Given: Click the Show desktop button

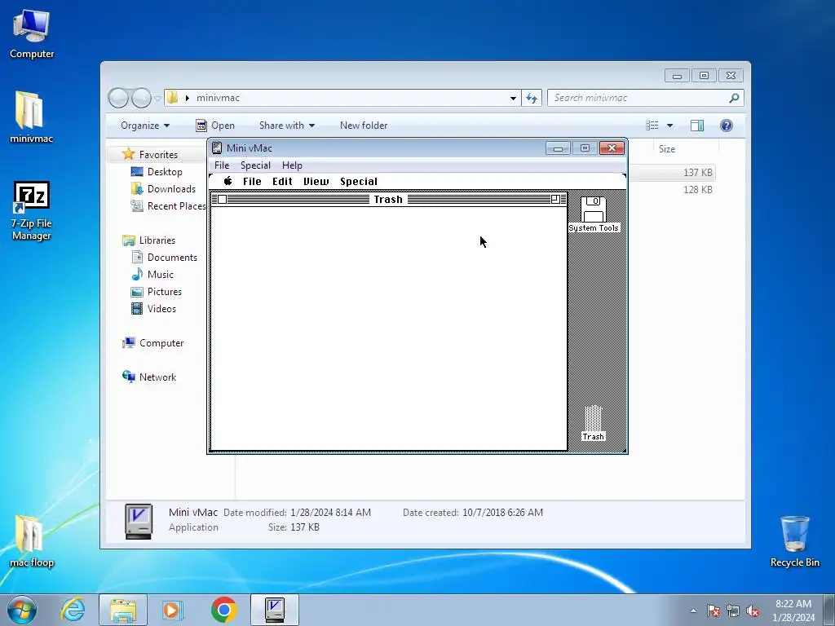Looking at the screenshot, I should 829,610.
